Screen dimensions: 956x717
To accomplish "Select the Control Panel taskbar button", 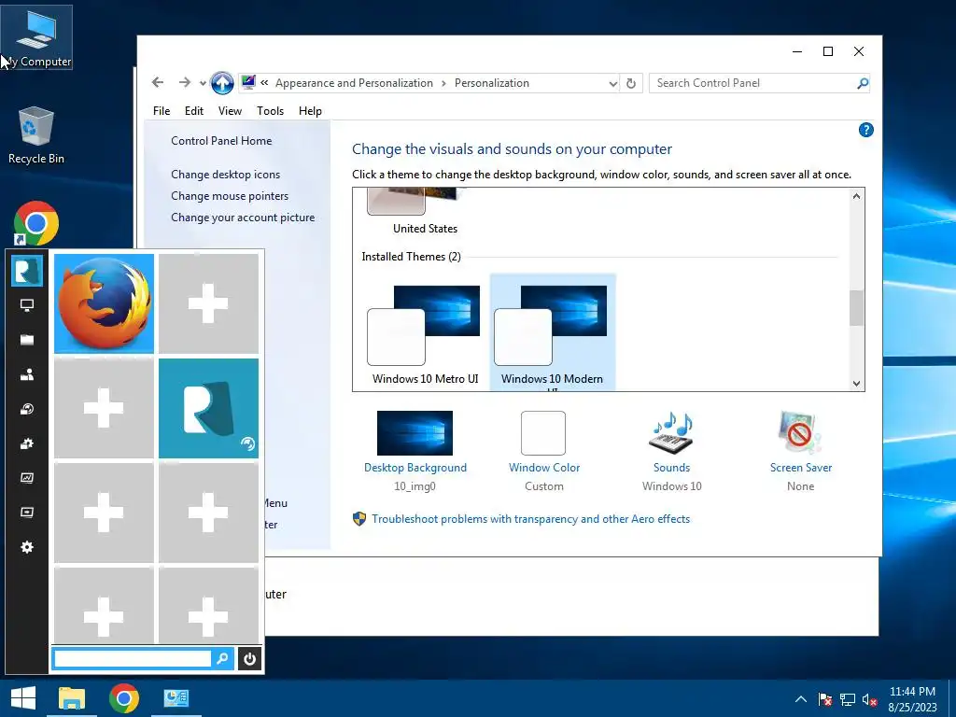I will tap(176, 698).
